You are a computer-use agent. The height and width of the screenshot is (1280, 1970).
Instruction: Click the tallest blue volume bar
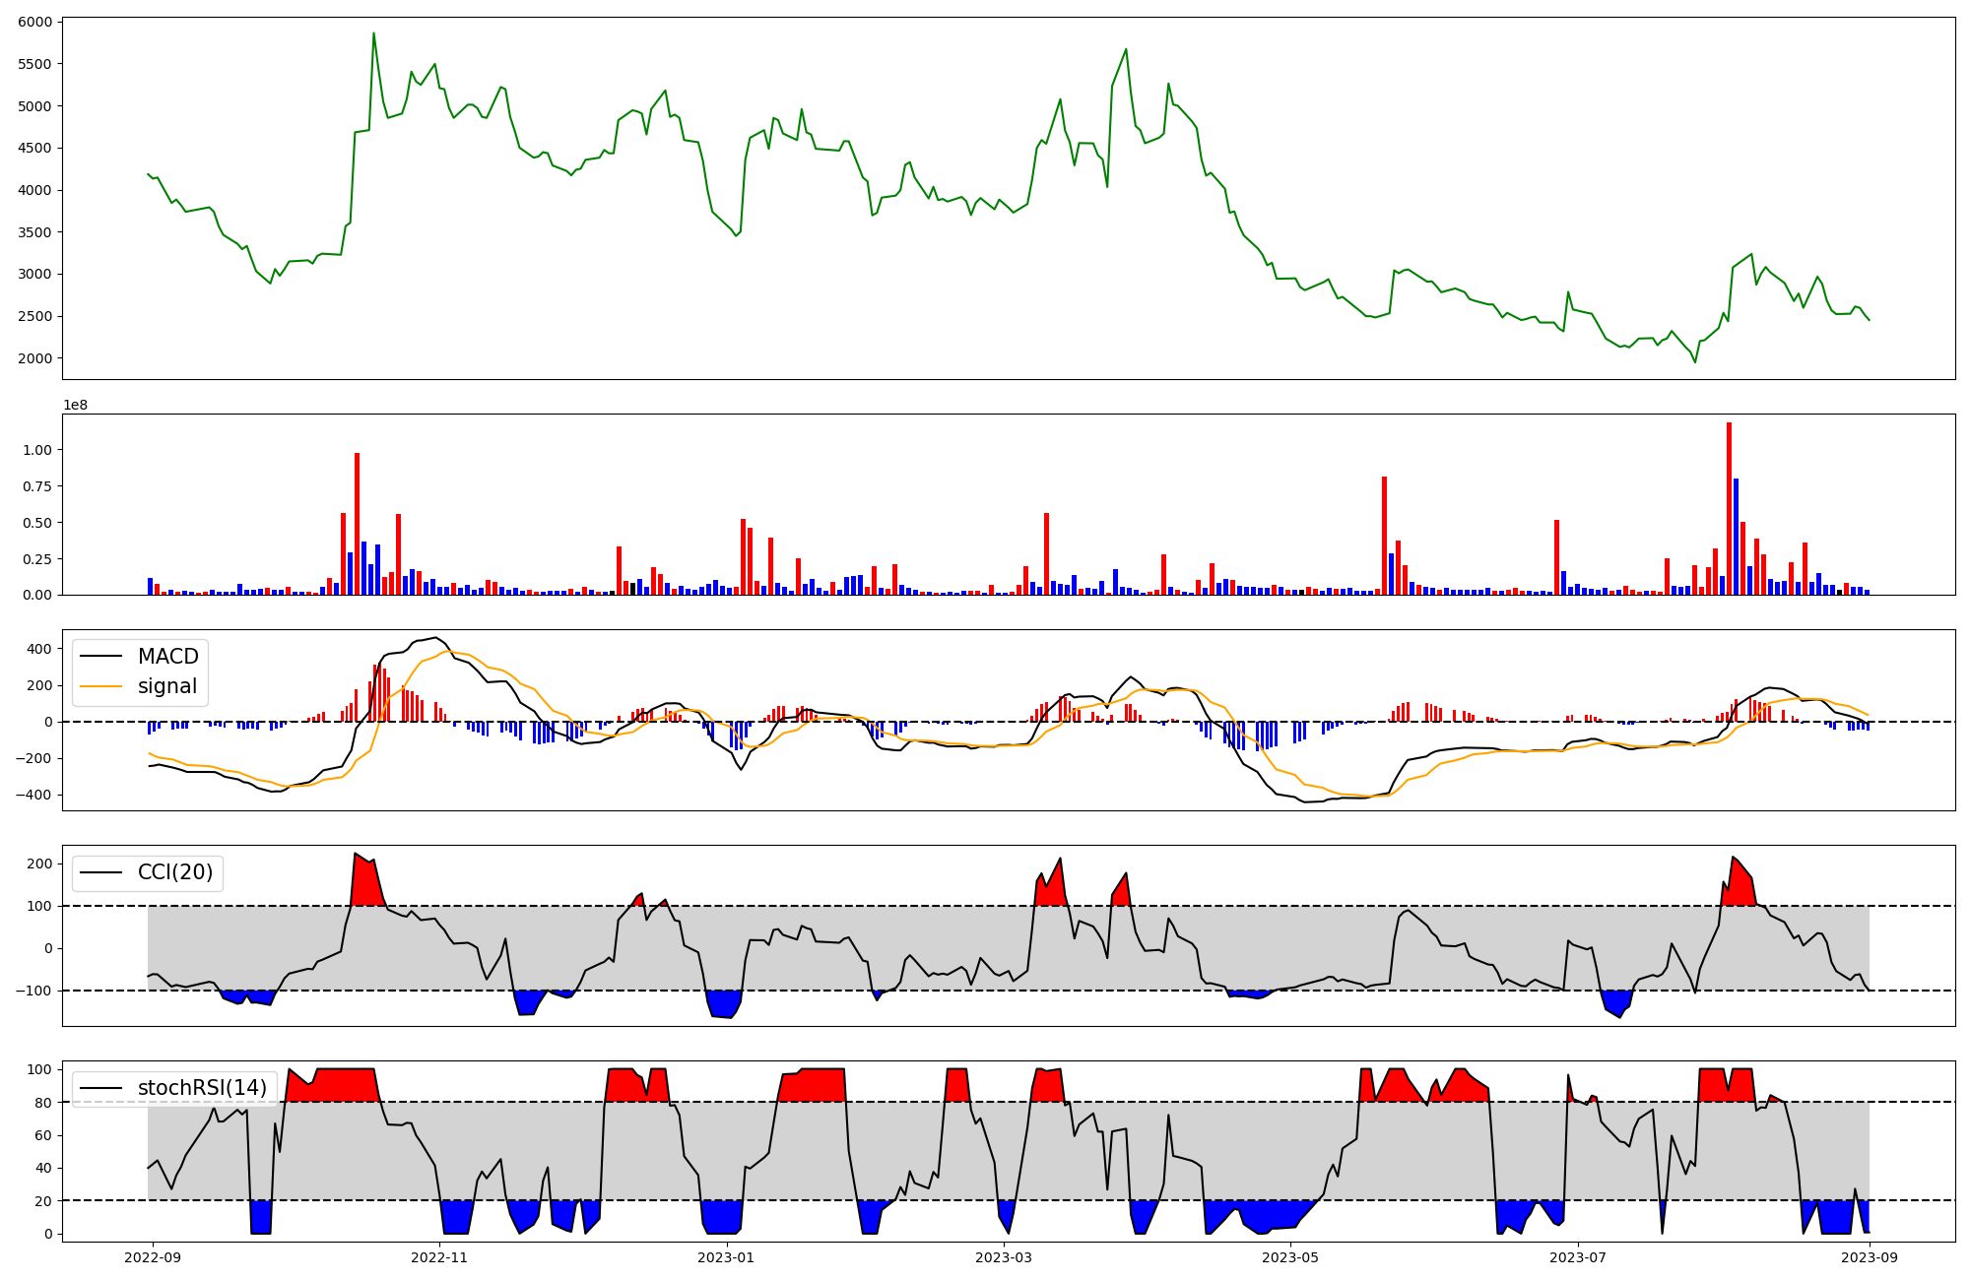coord(1736,537)
